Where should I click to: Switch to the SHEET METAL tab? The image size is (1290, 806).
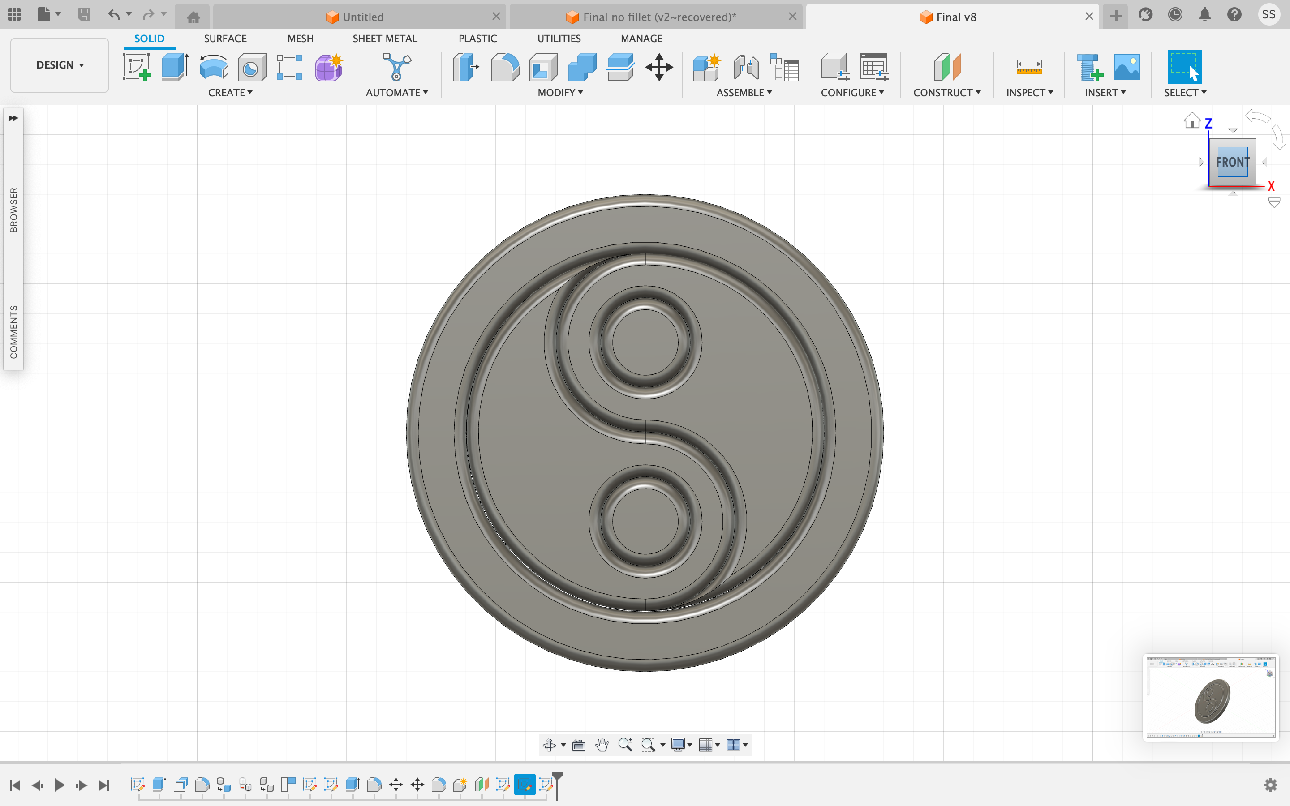385,39
